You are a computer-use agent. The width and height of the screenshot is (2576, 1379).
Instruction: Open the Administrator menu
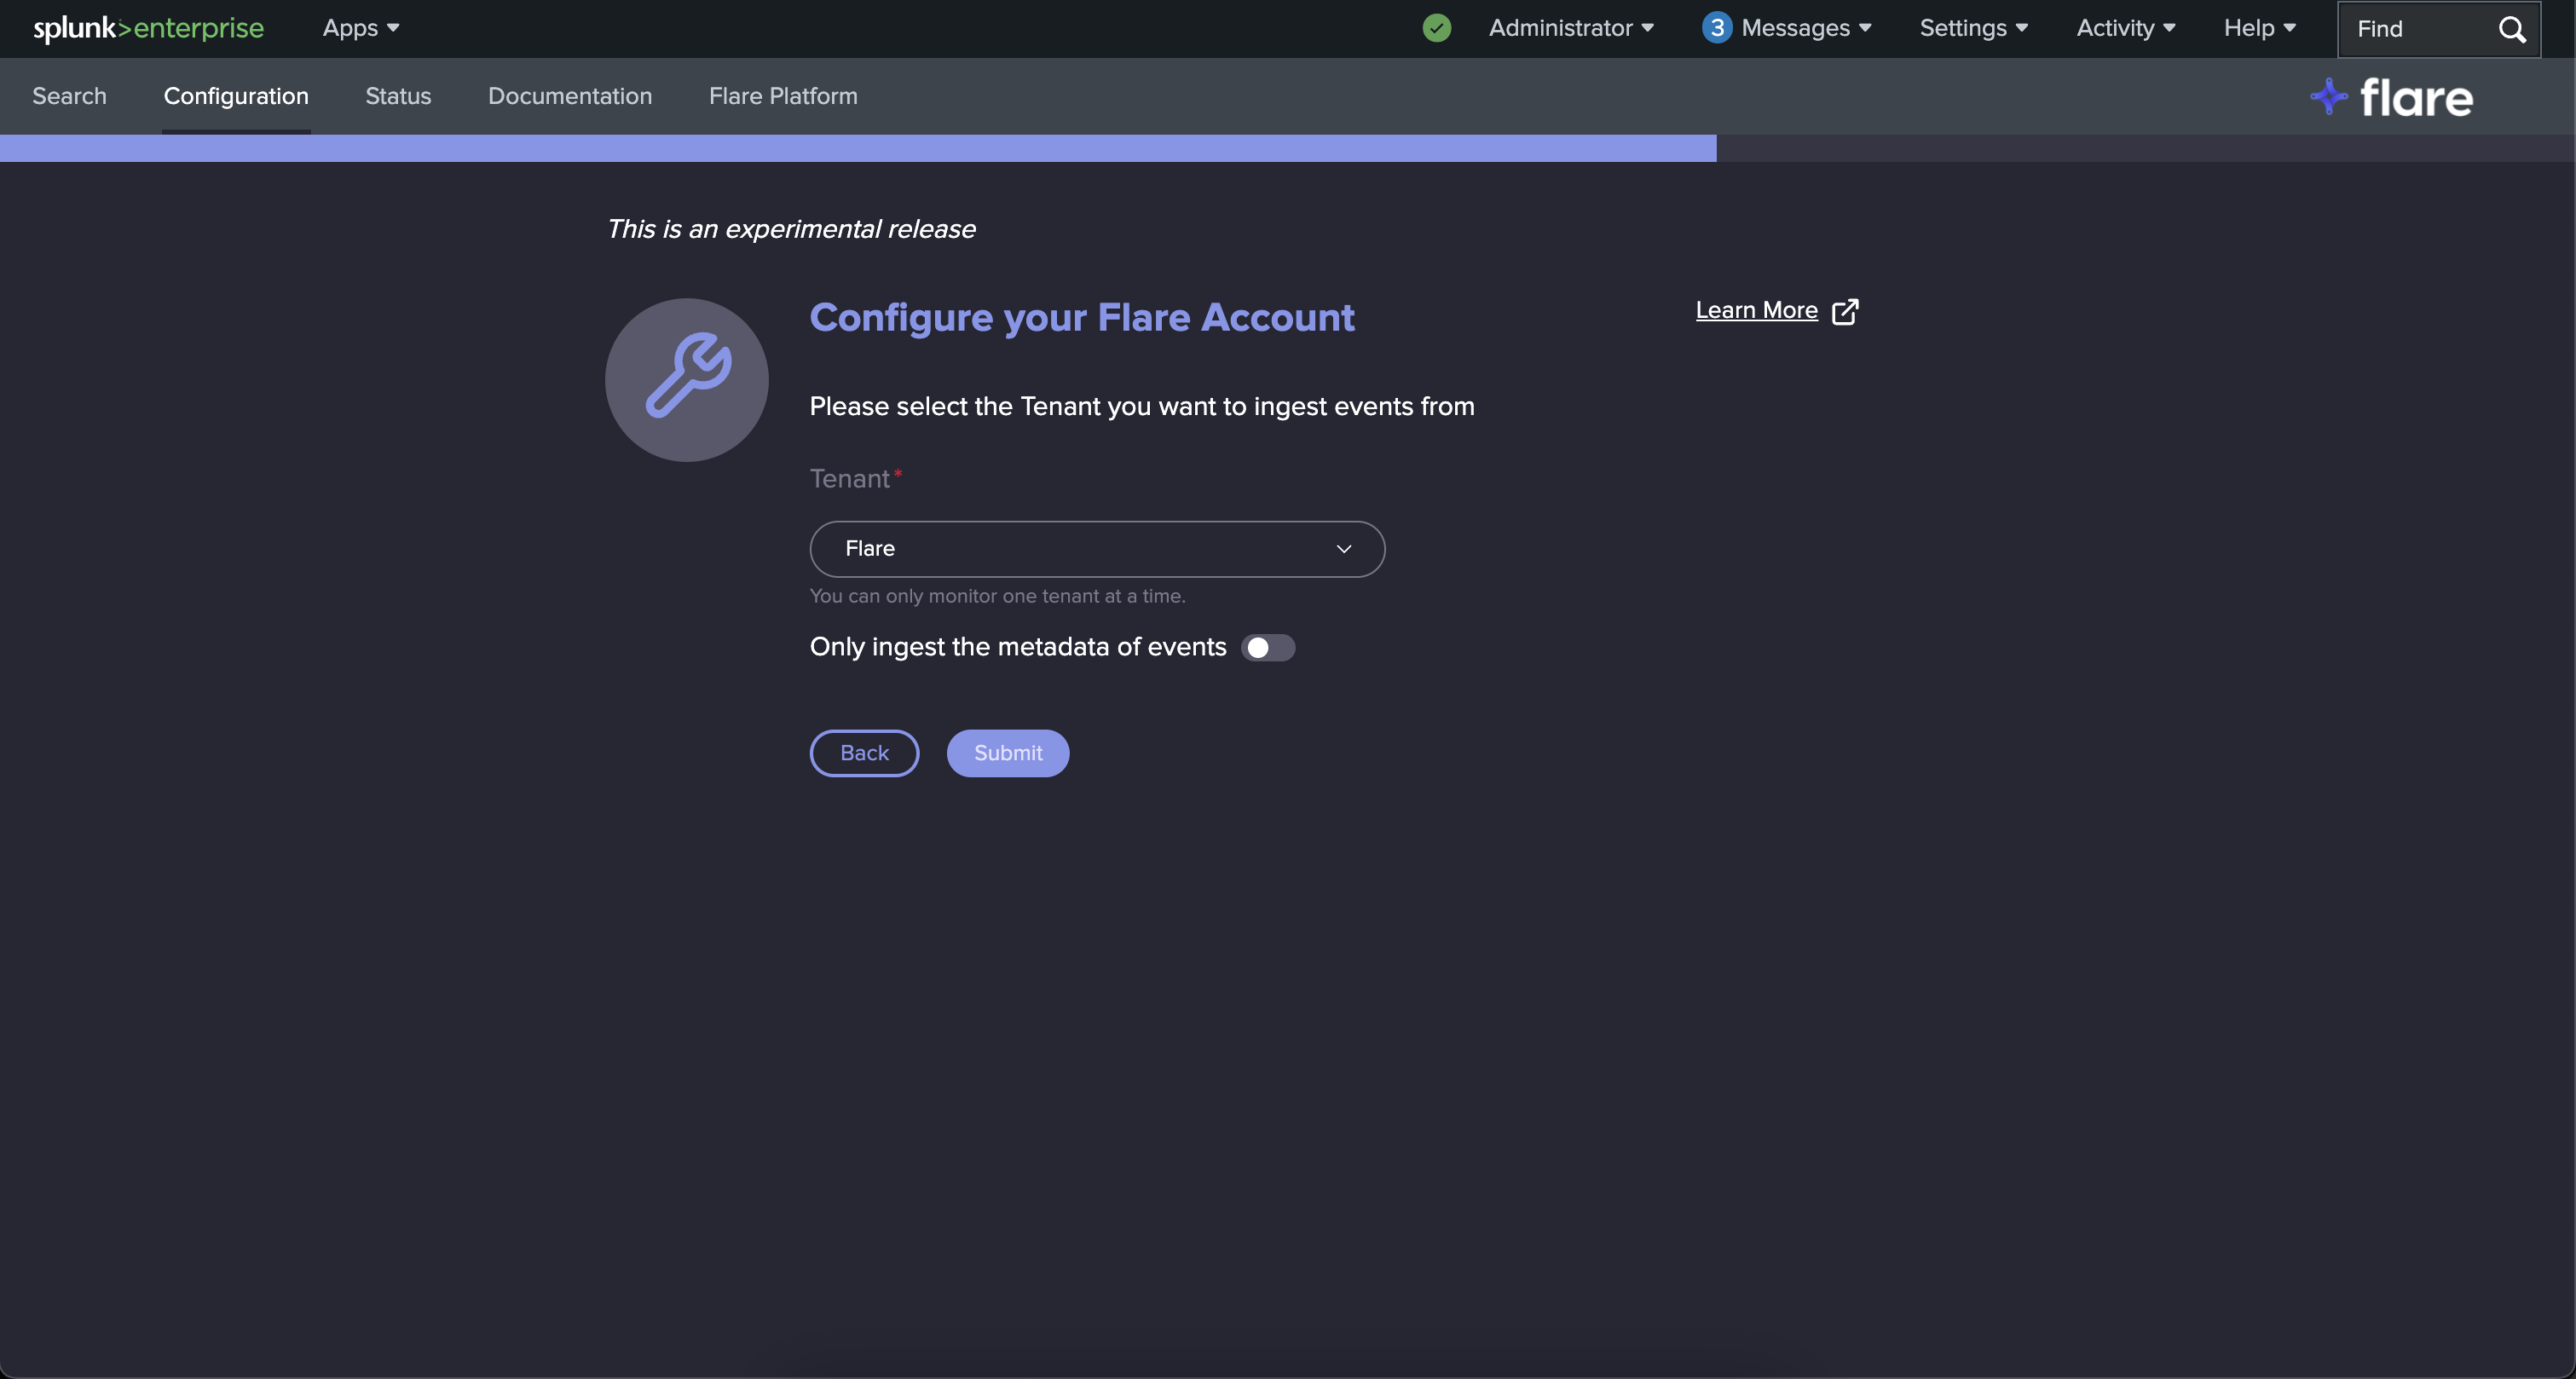[x=1571, y=28]
